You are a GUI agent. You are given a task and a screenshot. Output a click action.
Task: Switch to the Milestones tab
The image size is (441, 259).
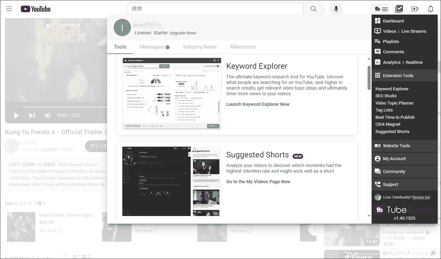[243, 47]
